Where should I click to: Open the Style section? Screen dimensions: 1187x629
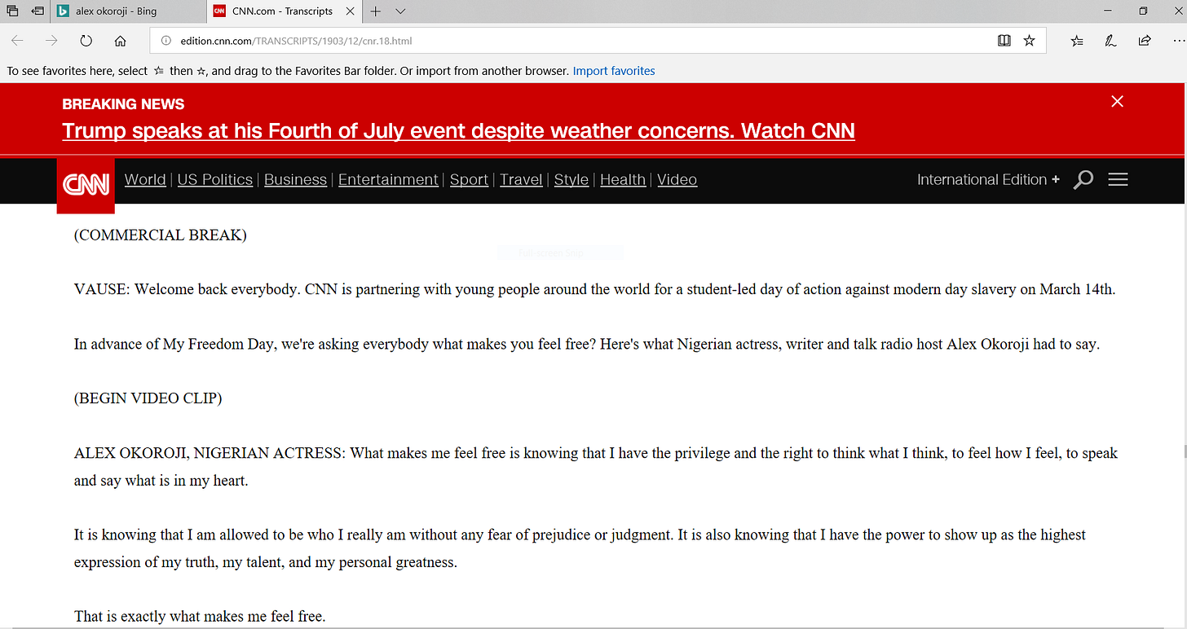click(571, 179)
